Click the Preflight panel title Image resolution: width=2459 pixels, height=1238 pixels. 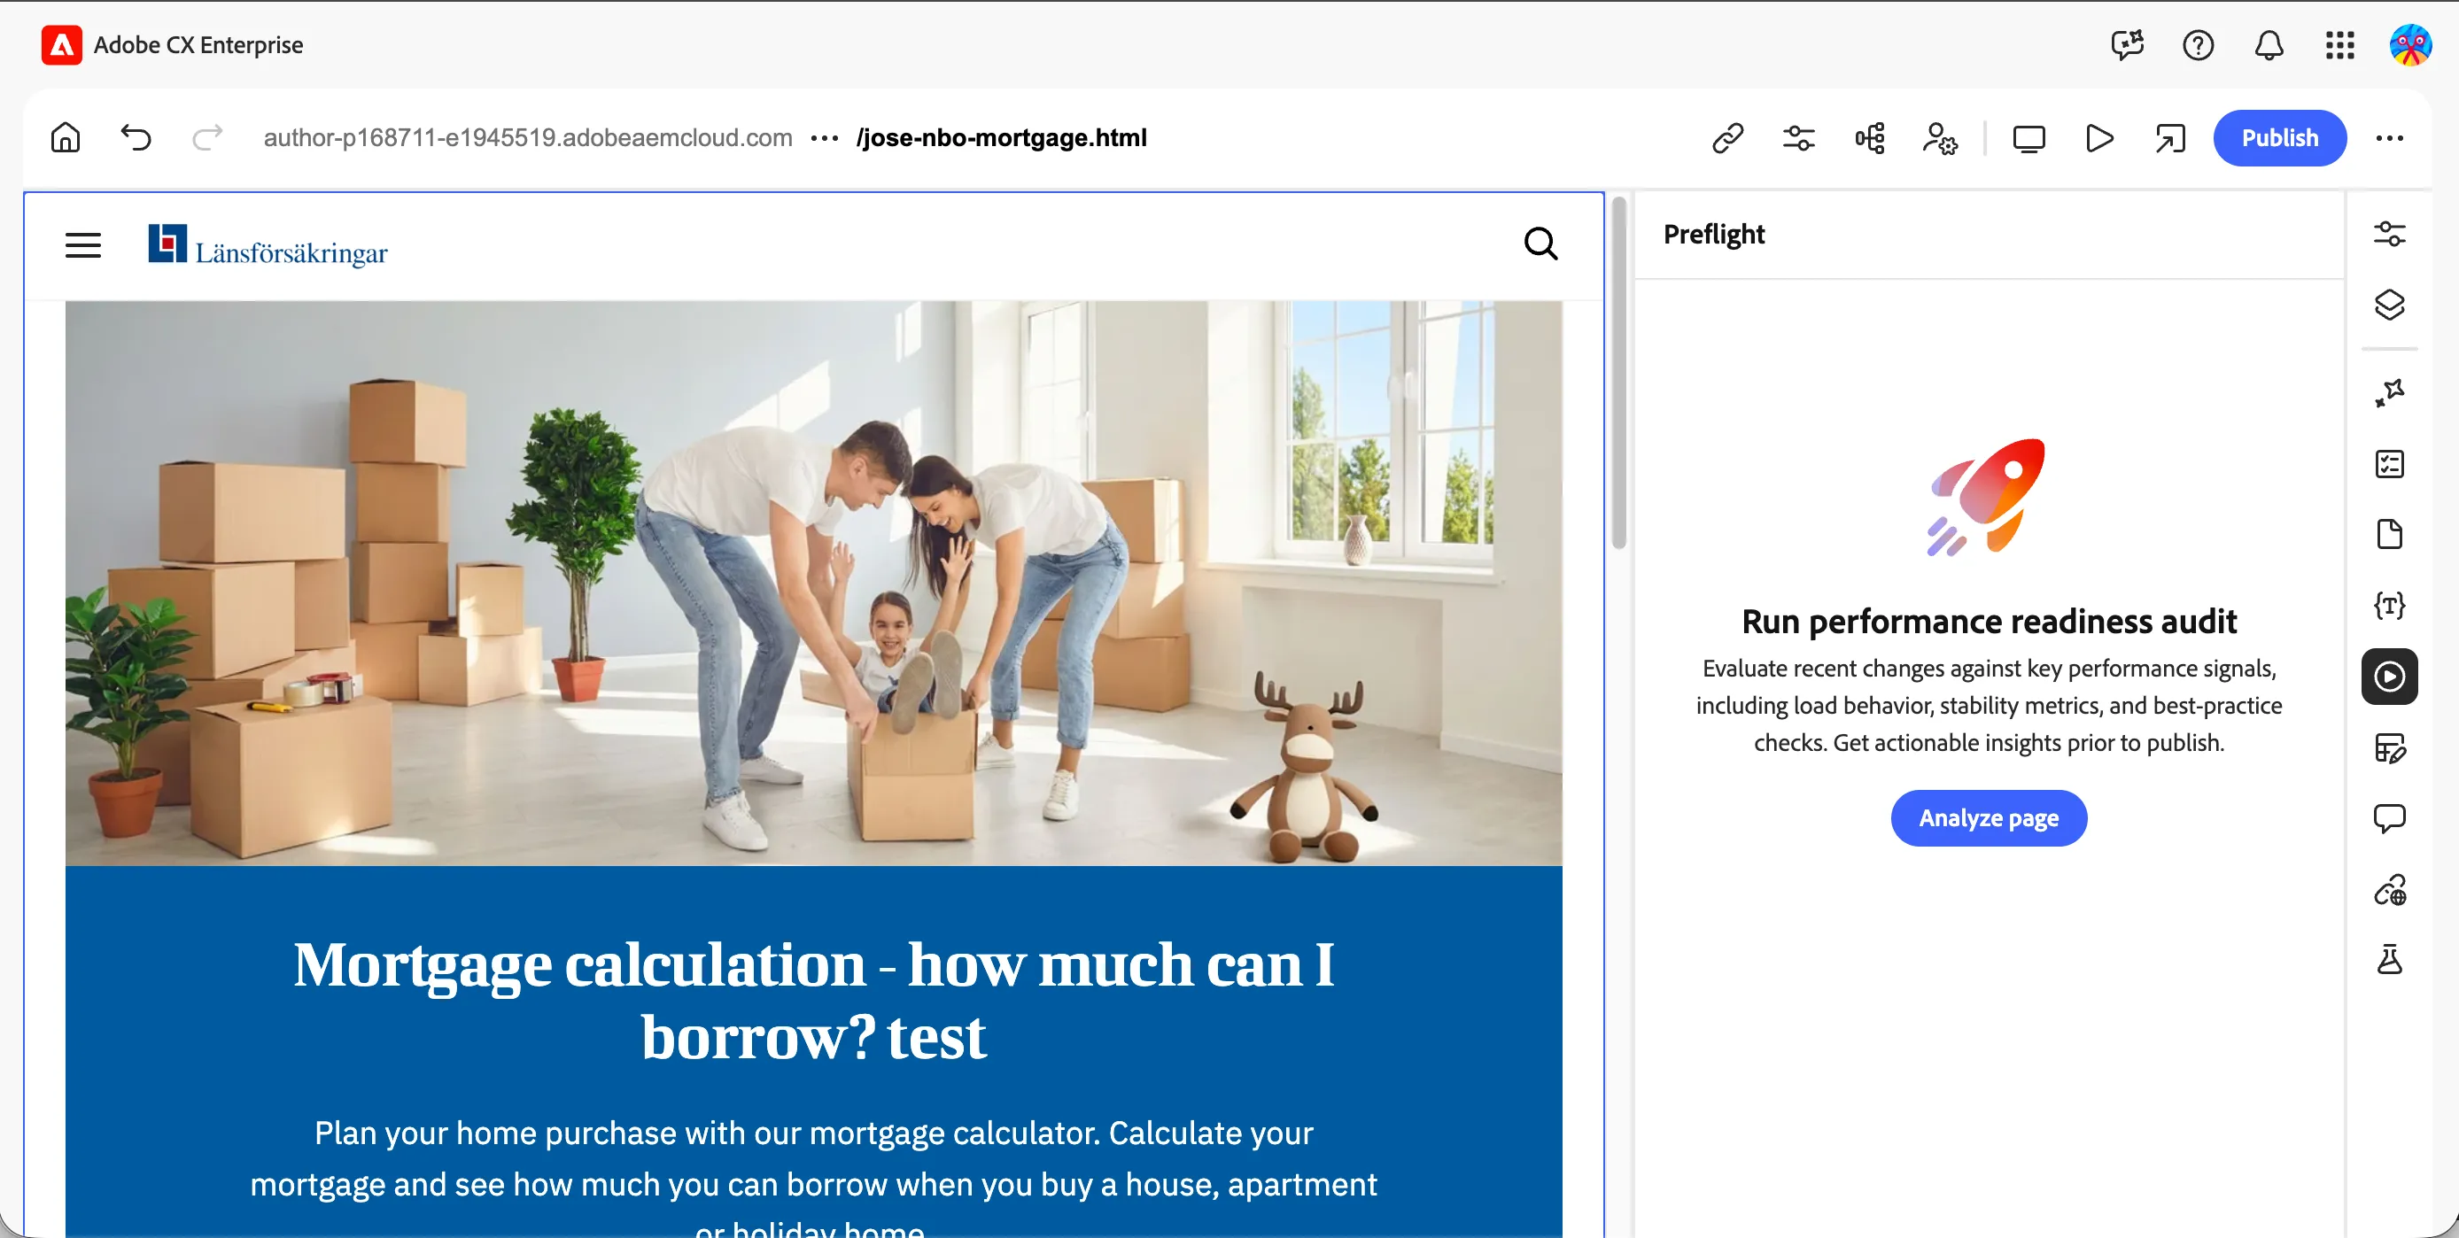tap(1713, 234)
